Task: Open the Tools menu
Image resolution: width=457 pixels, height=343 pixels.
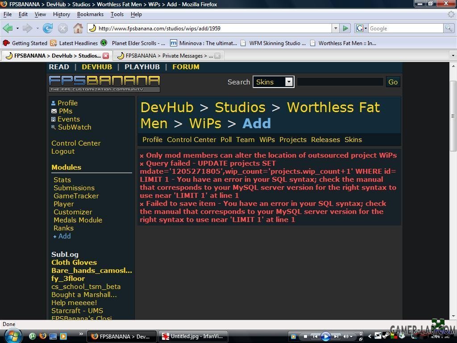Action: (x=117, y=14)
